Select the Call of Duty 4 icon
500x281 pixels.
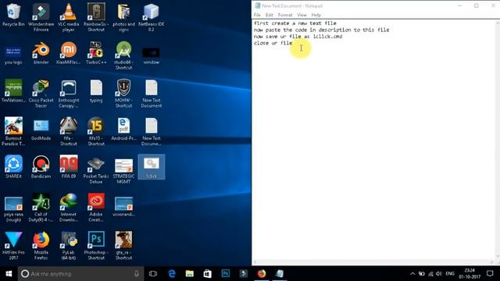[x=41, y=208]
